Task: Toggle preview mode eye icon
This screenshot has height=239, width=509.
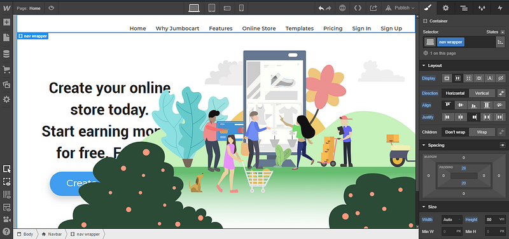Action: point(51,8)
